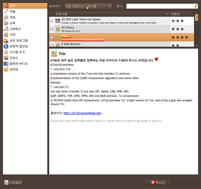Screen dimensions: 201x189
Task: Click the A Web Browser package icon
Action: (x=58, y=44)
